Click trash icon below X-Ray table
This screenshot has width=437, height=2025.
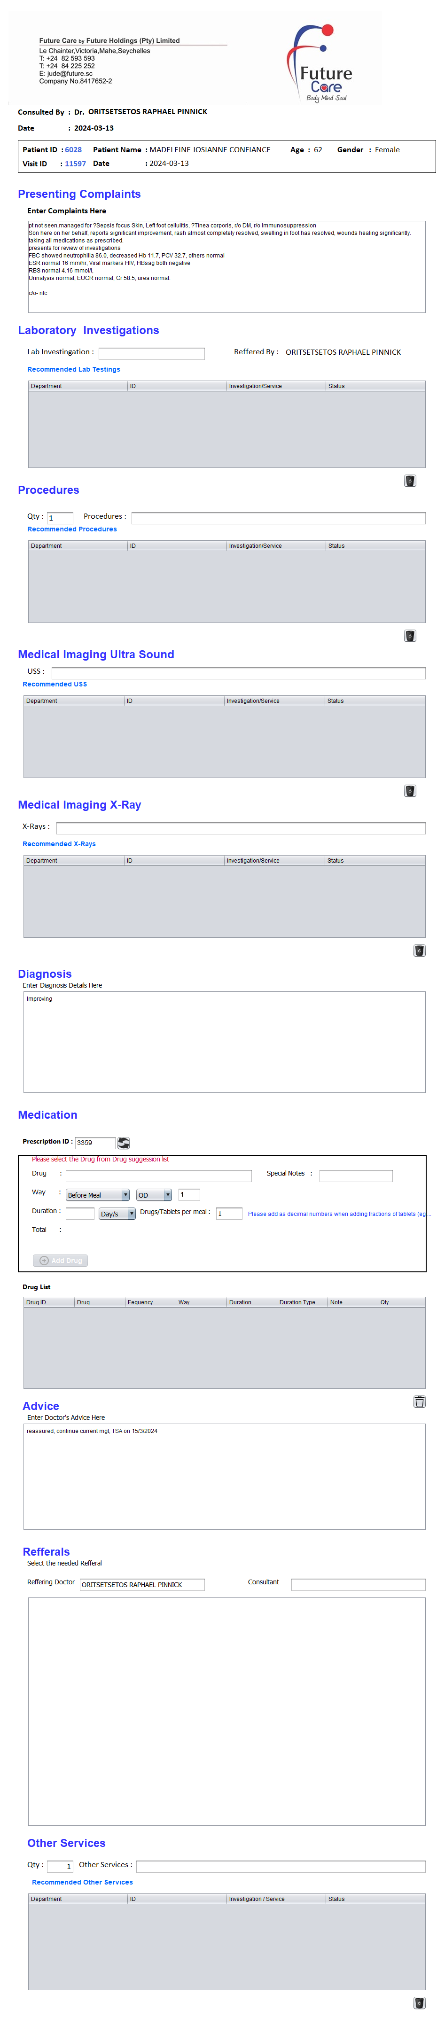click(419, 950)
